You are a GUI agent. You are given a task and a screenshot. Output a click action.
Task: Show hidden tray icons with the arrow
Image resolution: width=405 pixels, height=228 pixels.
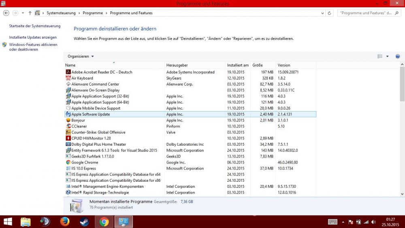coord(344,222)
